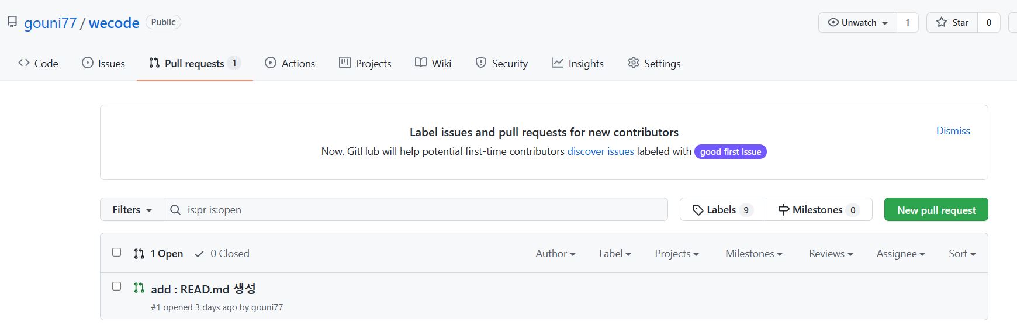Viewport: 1017px width, 332px height.
Task: Expand the Author filter dropdown
Action: point(555,254)
